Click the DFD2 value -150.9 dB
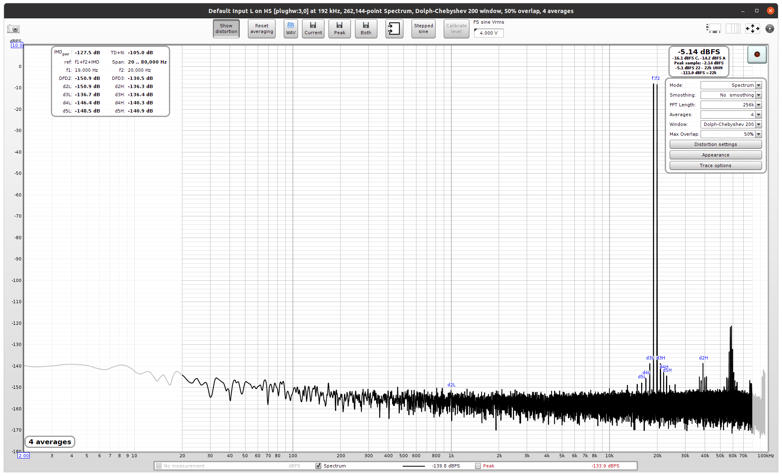Screen dimensions: 782x476 (x=87, y=78)
